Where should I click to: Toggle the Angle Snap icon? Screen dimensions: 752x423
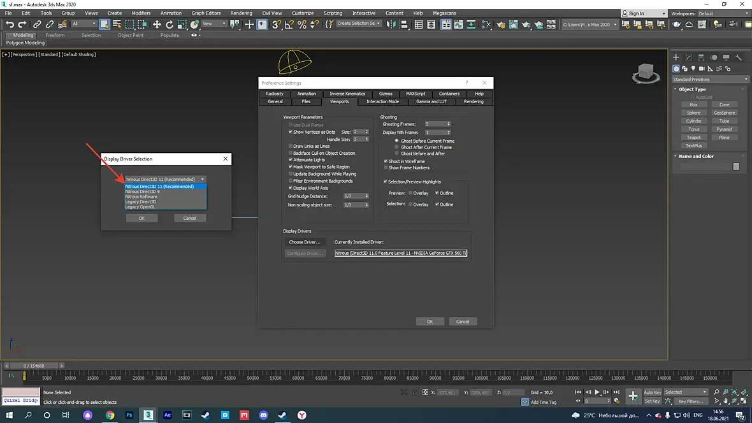click(289, 24)
